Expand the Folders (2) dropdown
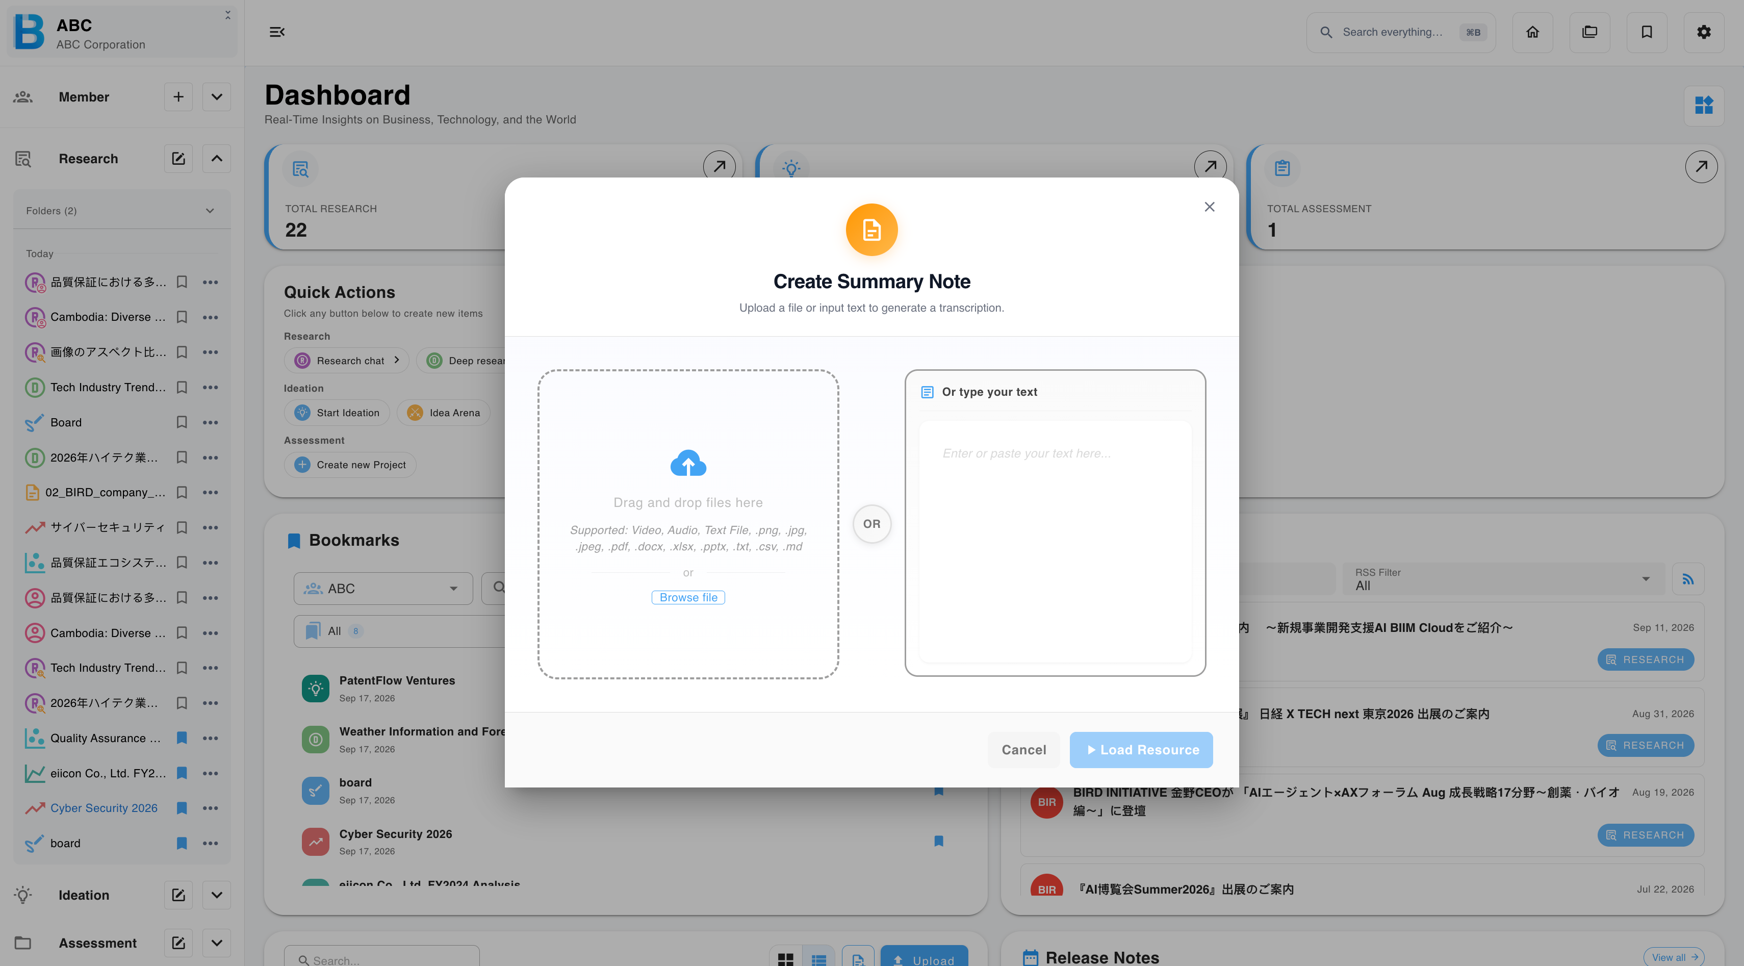The height and width of the screenshot is (966, 1744). pos(121,211)
